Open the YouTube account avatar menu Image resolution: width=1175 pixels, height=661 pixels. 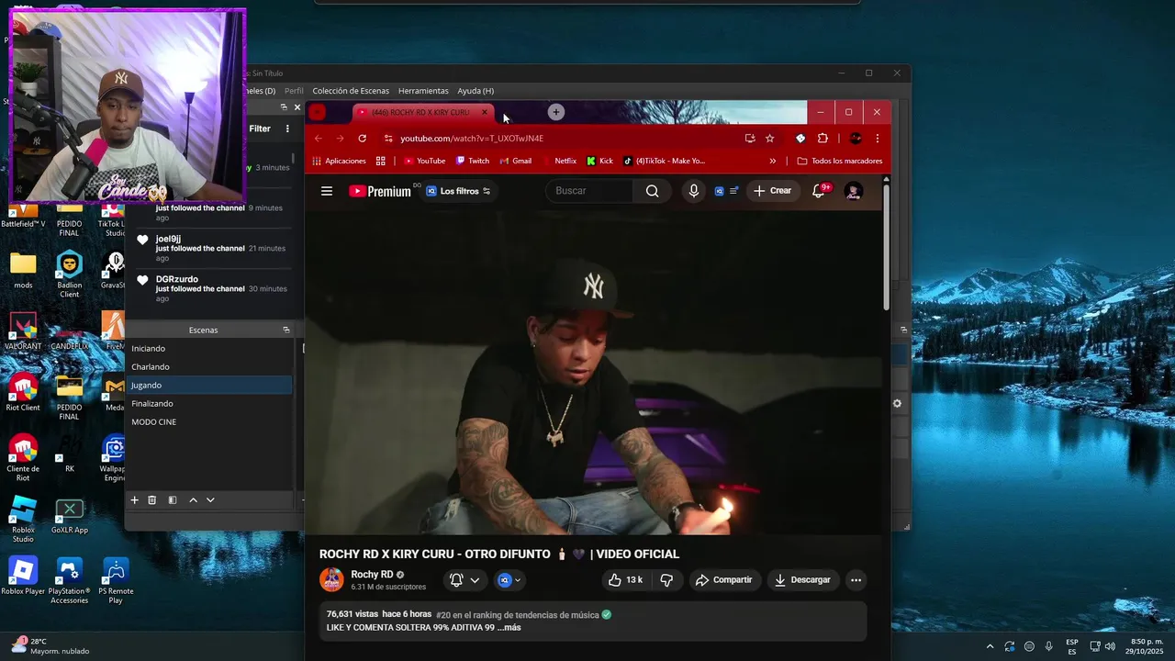coord(853,191)
